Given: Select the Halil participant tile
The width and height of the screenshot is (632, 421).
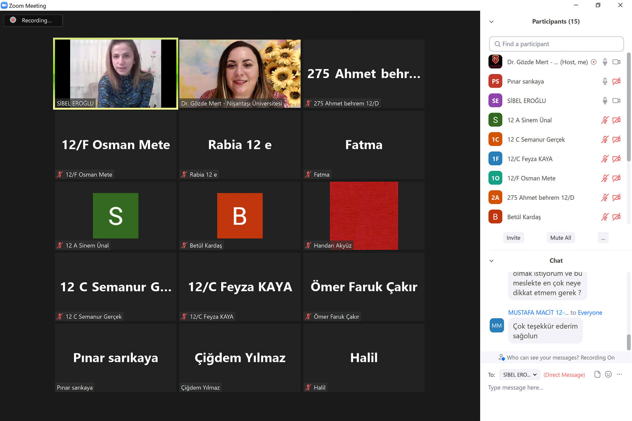Looking at the screenshot, I should click(364, 358).
